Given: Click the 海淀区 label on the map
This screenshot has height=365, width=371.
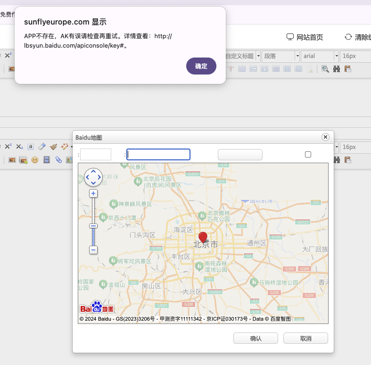Looking at the screenshot, I should (x=183, y=230).
